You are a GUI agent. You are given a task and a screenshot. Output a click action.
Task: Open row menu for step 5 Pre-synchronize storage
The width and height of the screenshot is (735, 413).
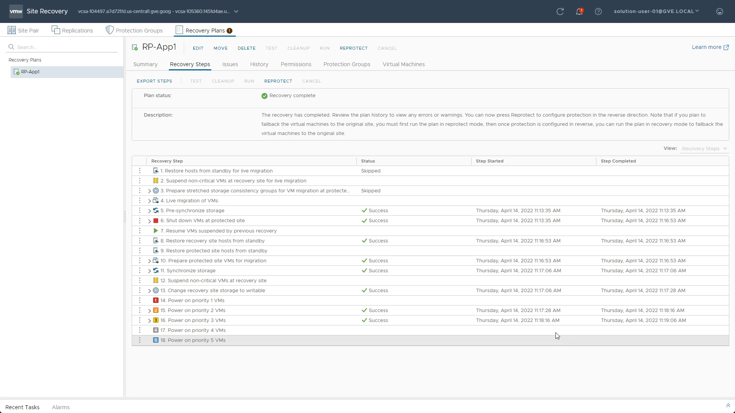140,210
